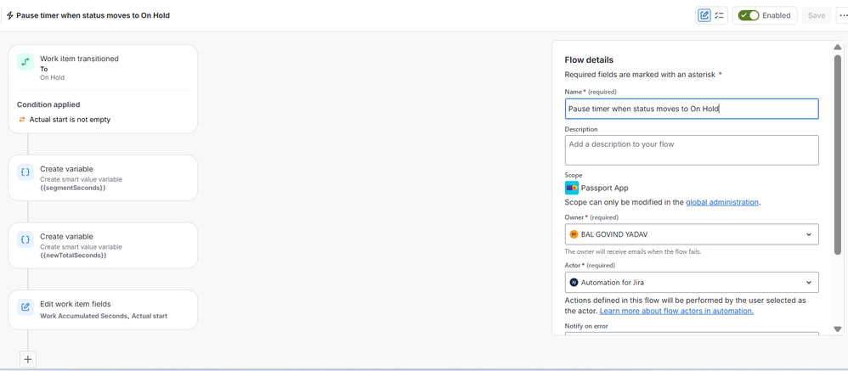Open the checklist audit view icon

pyautogui.click(x=720, y=15)
